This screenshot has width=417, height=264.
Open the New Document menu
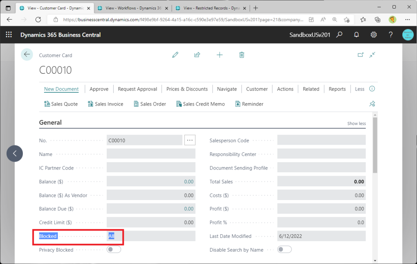[x=61, y=89]
